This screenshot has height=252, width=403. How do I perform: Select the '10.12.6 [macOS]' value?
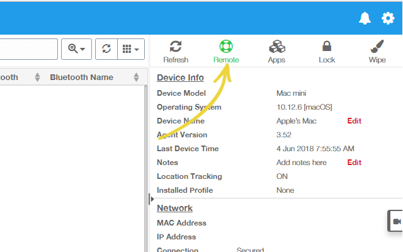[x=304, y=107]
